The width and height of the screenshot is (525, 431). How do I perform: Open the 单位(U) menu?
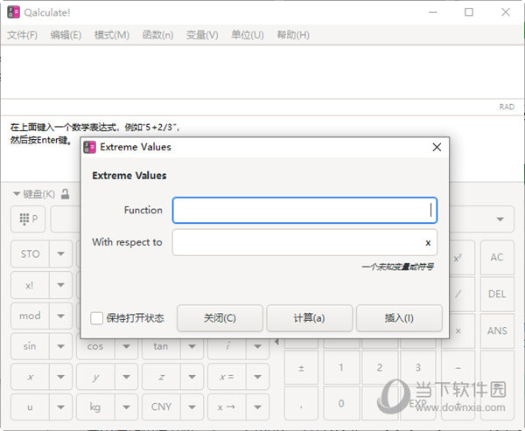pos(248,35)
